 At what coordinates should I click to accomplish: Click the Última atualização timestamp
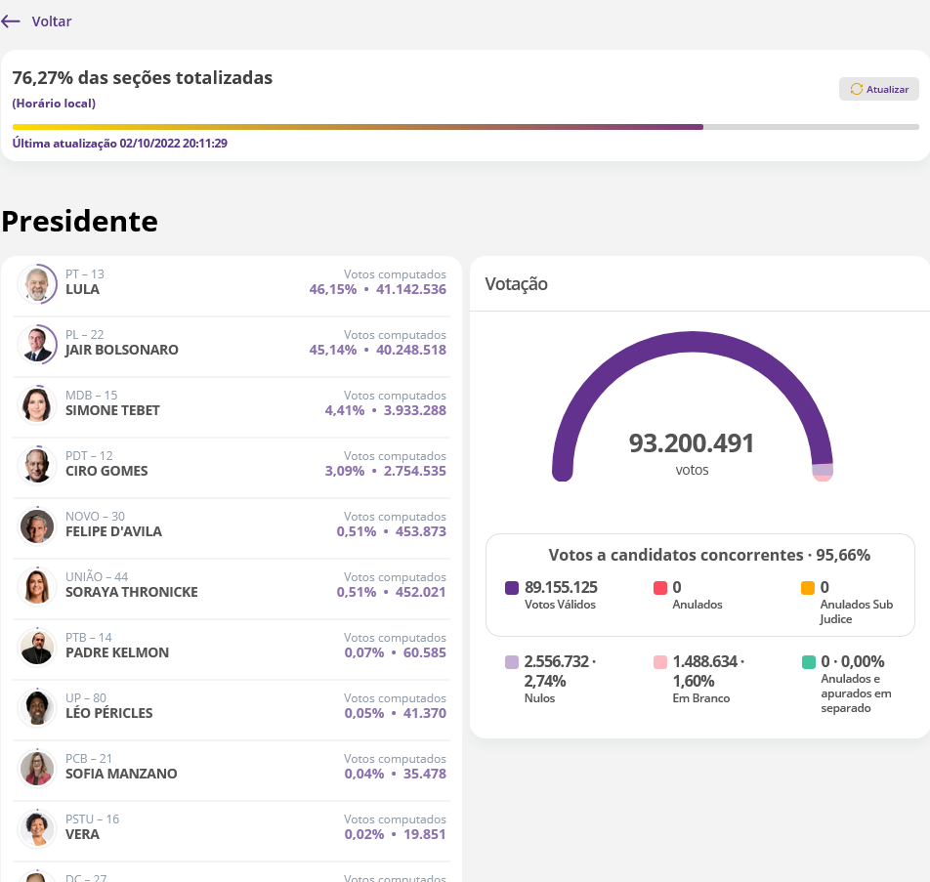[x=120, y=143]
